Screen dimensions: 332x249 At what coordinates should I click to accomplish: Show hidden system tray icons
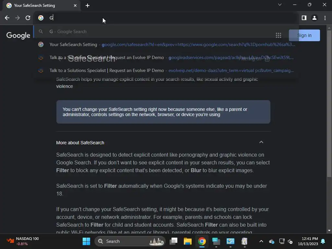pyautogui.click(x=261, y=241)
